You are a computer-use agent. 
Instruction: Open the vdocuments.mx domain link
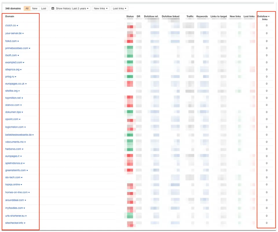click(14, 142)
